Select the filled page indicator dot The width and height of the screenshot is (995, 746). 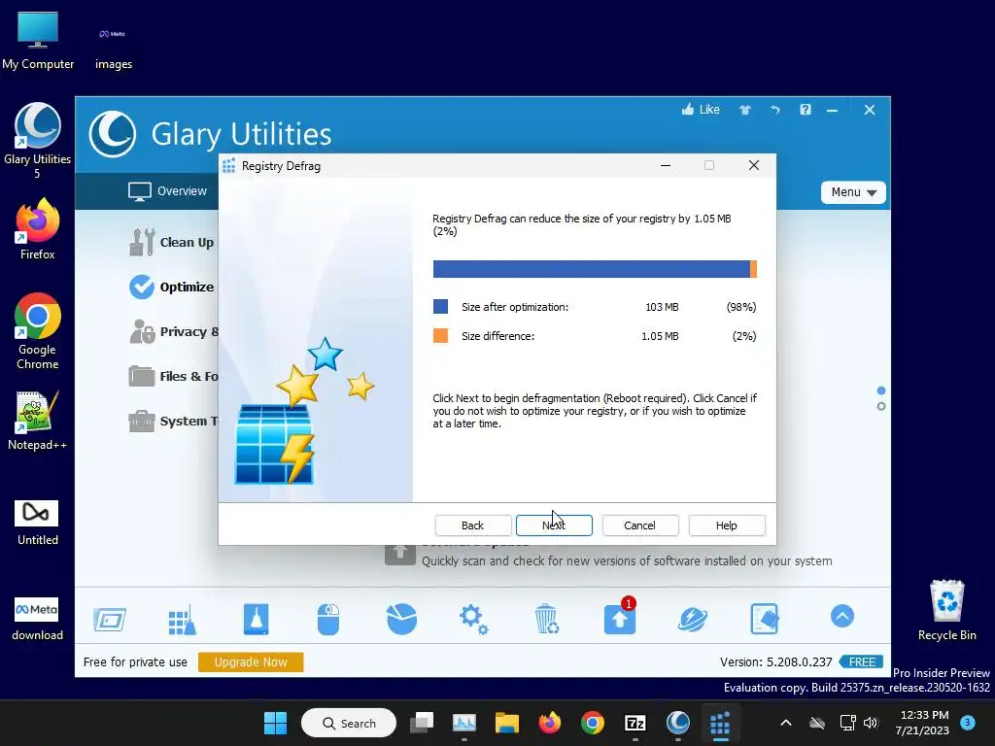click(880, 390)
